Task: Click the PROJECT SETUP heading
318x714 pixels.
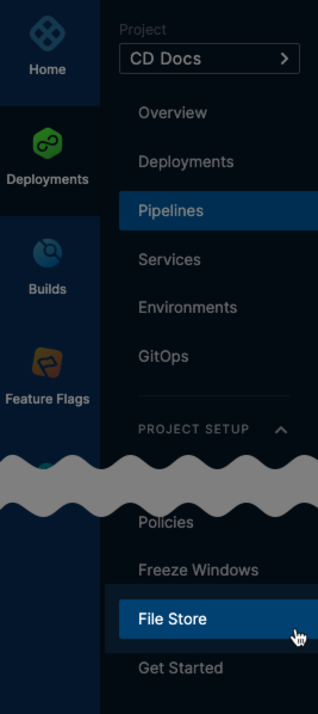Action: pos(194,429)
